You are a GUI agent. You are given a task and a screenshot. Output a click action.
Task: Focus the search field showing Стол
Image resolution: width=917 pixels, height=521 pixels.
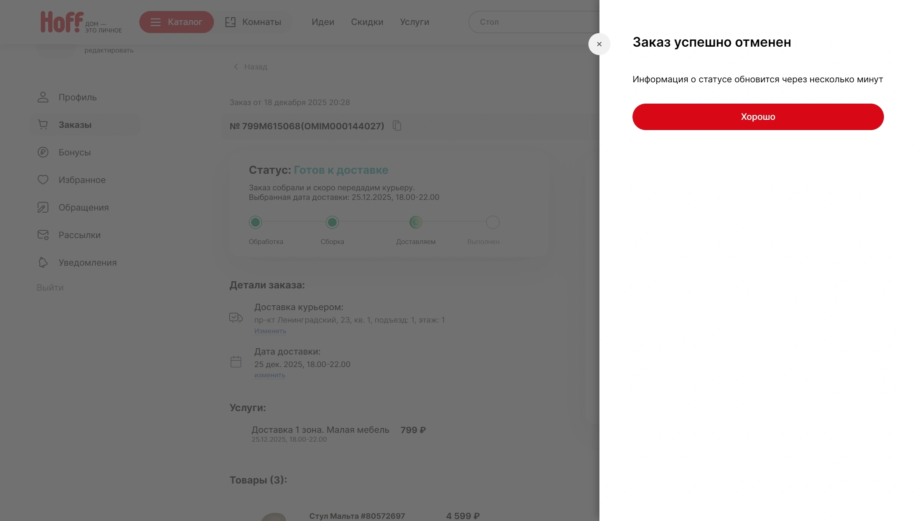534,22
